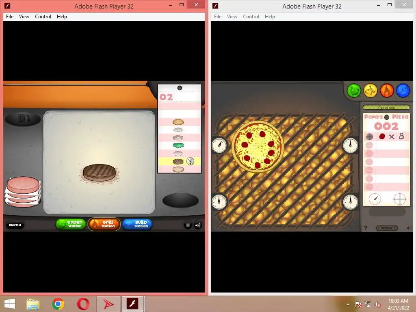The width and height of the screenshot is (416, 312).
Task: Show hidden system tray icons
Action: pyautogui.click(x=348, y=304)
